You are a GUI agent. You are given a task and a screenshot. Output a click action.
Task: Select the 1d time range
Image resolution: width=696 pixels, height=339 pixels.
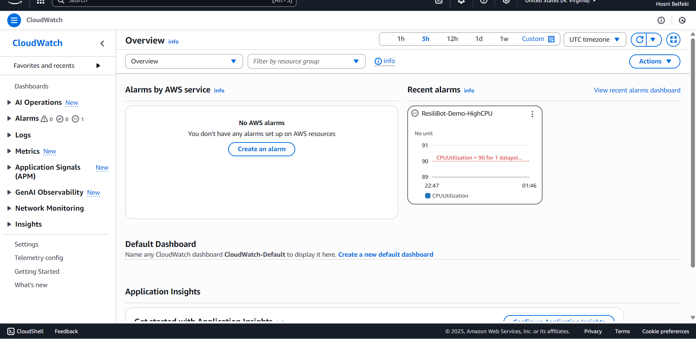479,39
